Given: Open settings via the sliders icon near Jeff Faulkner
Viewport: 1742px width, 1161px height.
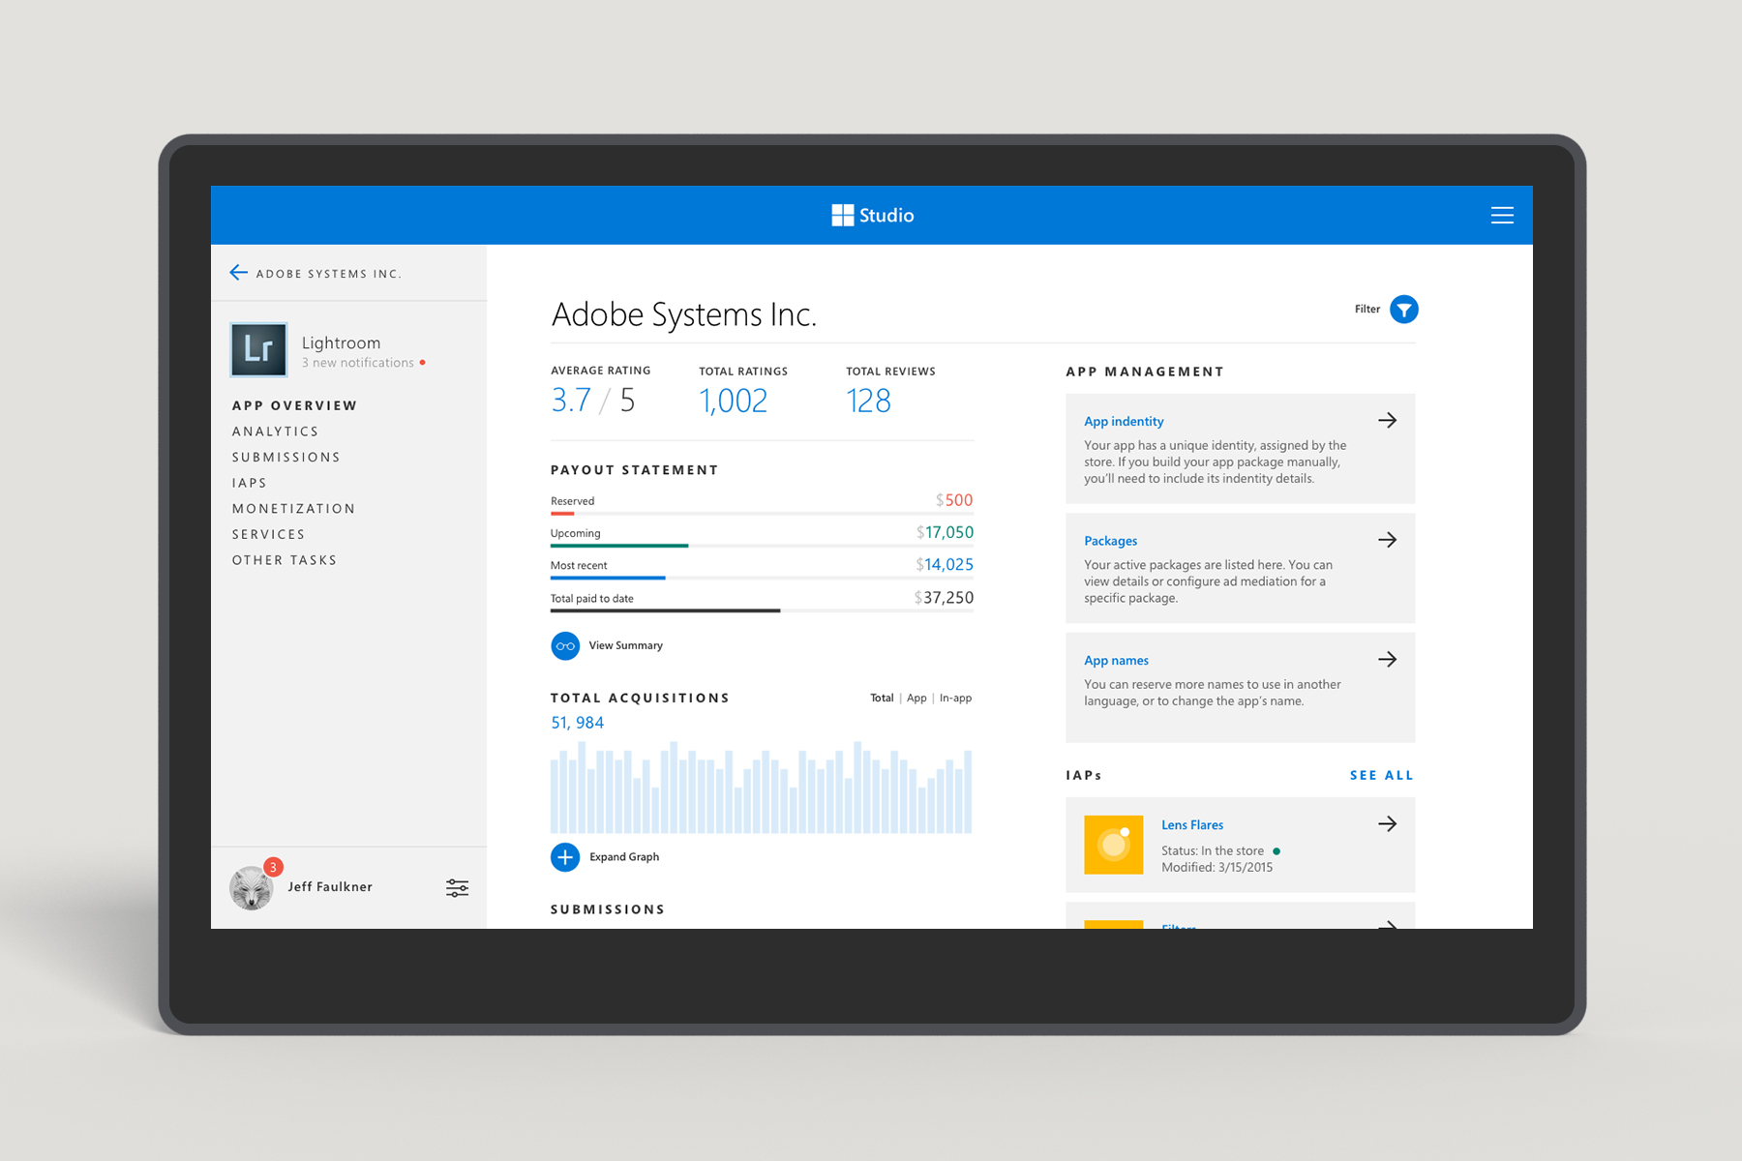Looking at the screenshot, I should click(x=456, y=886).
